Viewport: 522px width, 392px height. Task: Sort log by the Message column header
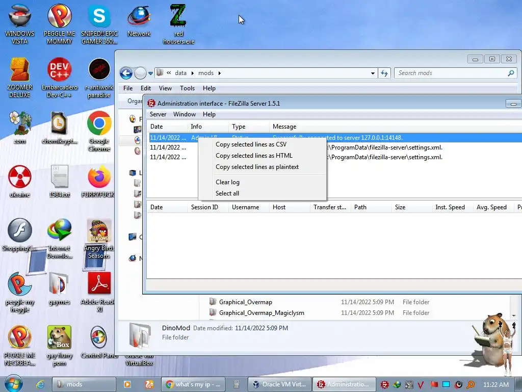[x=396, y=127]
